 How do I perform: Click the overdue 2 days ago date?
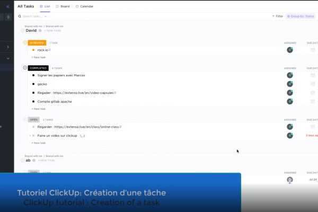(x=312, y=135)
